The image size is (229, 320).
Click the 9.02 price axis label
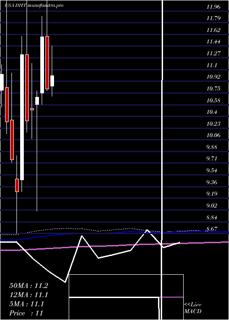coord(212,206)
